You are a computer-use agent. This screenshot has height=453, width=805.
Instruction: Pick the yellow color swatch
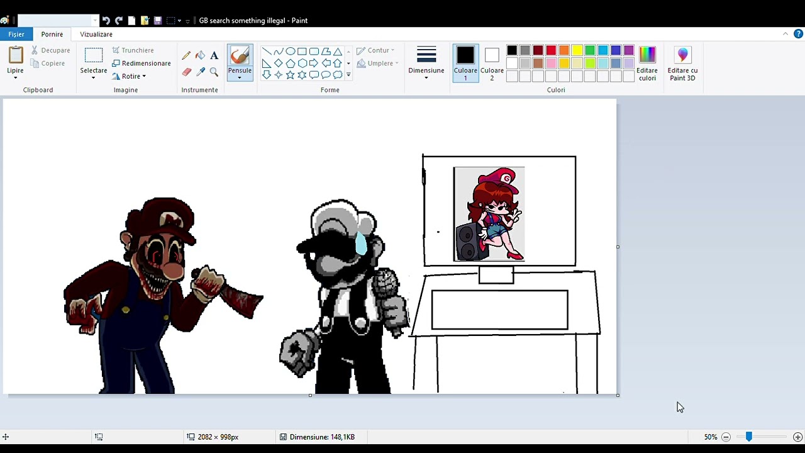[x=577, y=50]
